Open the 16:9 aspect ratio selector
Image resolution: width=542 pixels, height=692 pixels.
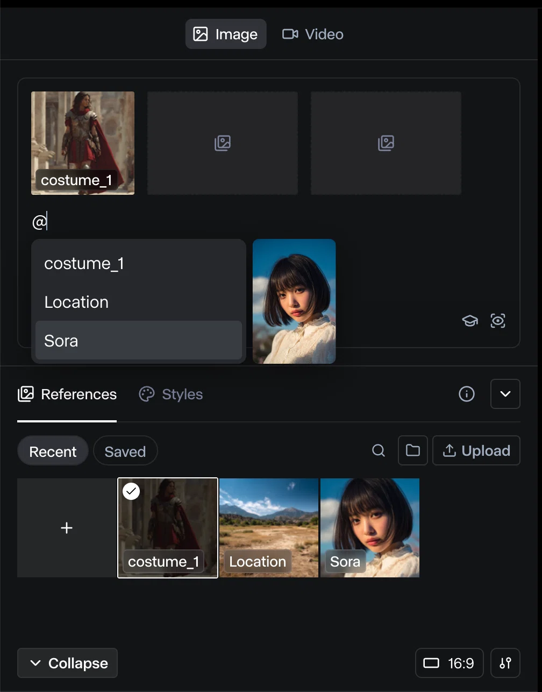(x=450, y=663)
